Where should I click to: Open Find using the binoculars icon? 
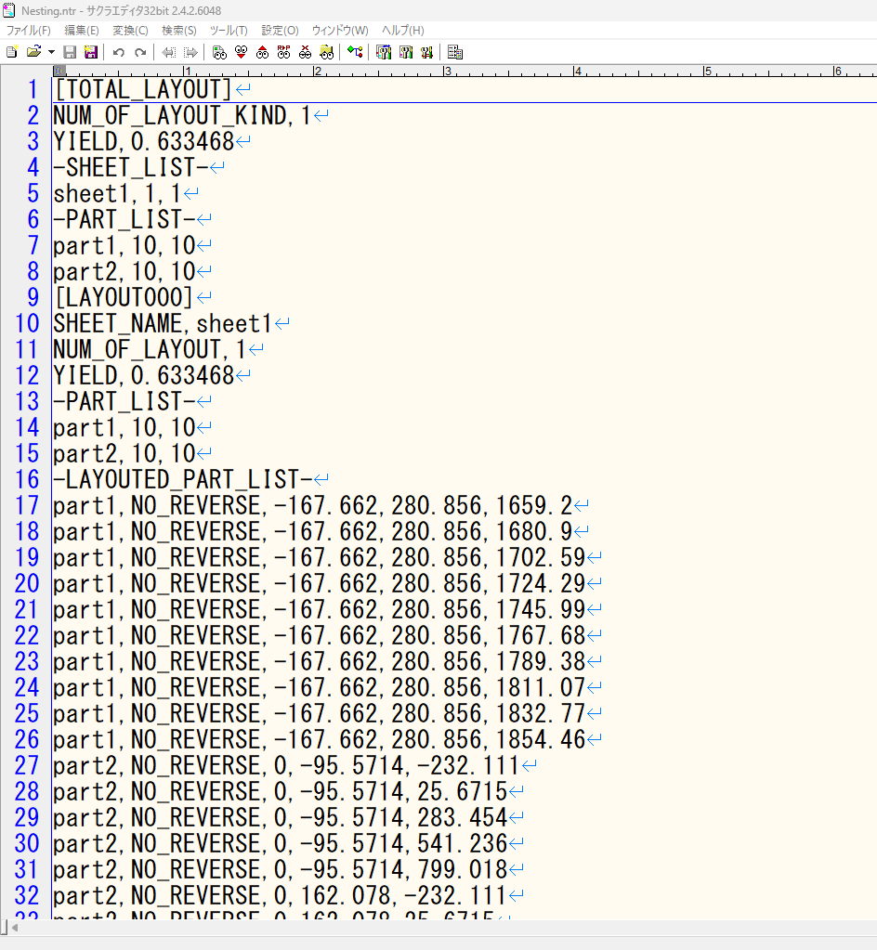(x=219, y=52)
